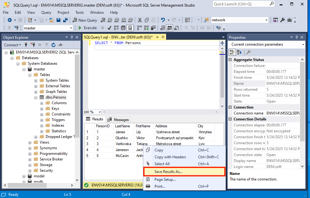This screenshot has width=310, height=198.
Task: Open Current connection parameters dropdown
Action: coord(303,44)
